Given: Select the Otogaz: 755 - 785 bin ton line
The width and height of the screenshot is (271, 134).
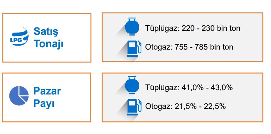Looking at the screenshot, I should click(x=189, y=47).
